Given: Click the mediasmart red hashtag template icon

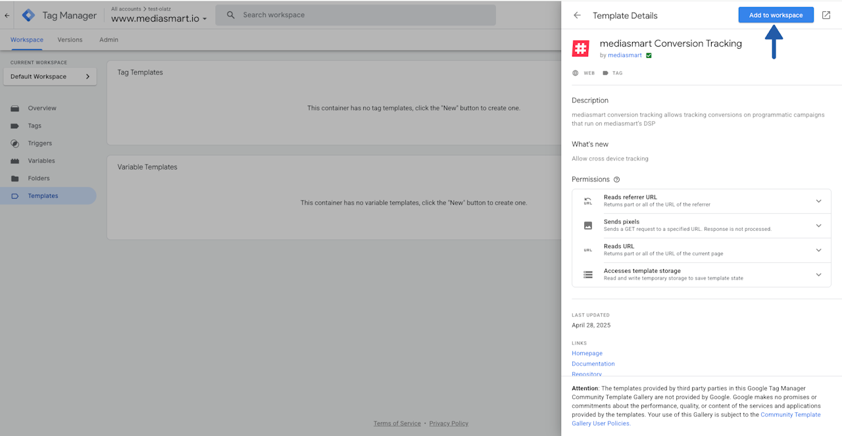Looking at the screenshot, I should [x=580, y=48].
